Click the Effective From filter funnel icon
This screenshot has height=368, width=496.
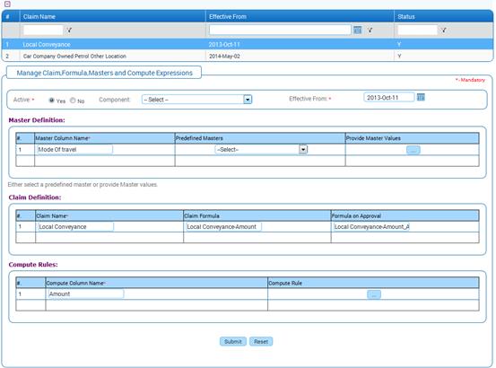(370, 30)
